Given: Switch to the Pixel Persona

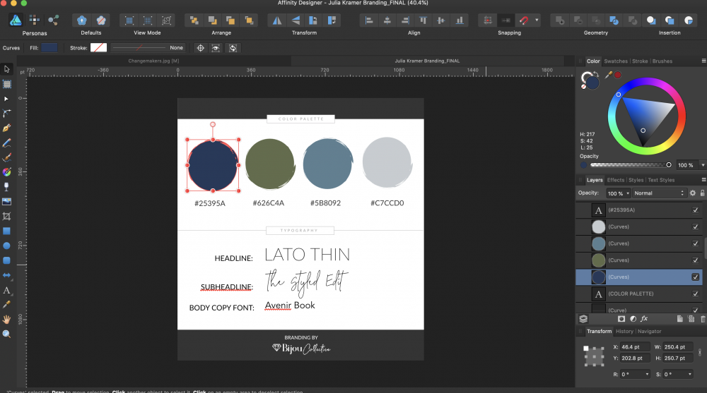Looking at the screenshot, I should pos(34,20).
